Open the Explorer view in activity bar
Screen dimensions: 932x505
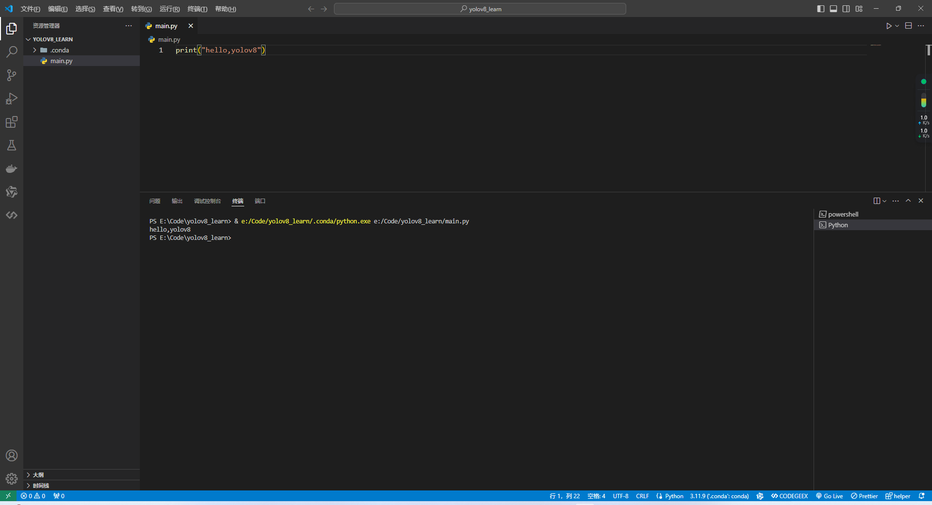[12, 29]
